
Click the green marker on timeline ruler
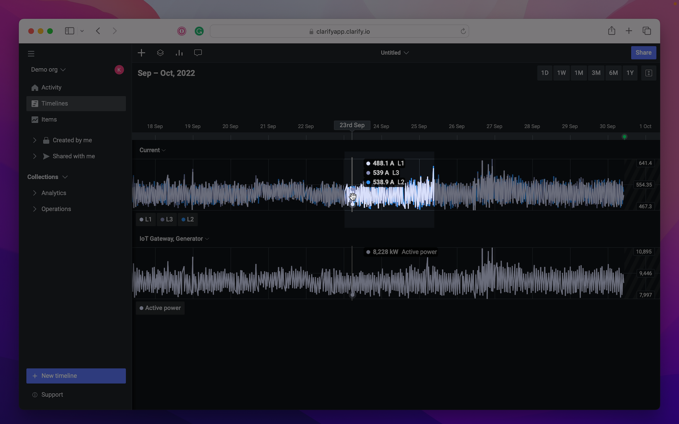click(x=624, y=137)
